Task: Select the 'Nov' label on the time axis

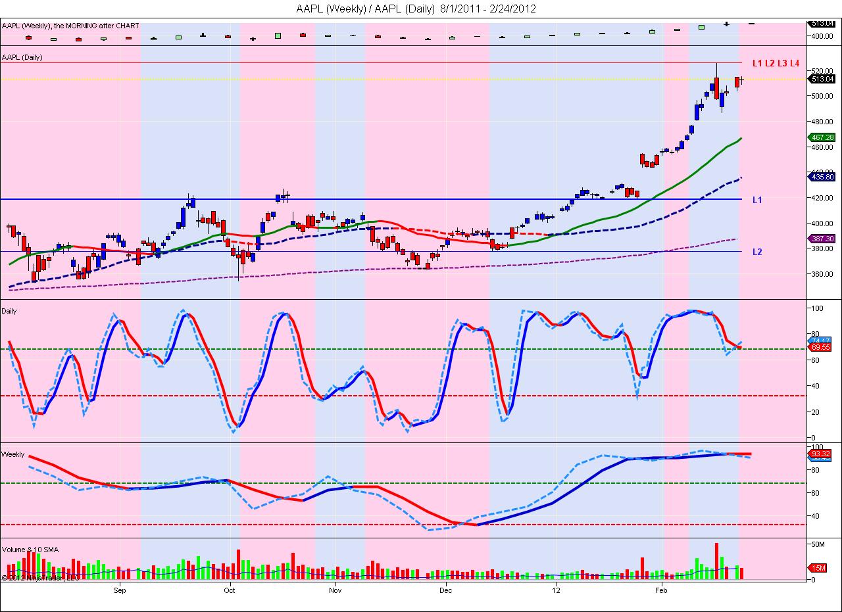Action: tap(335, 591)
